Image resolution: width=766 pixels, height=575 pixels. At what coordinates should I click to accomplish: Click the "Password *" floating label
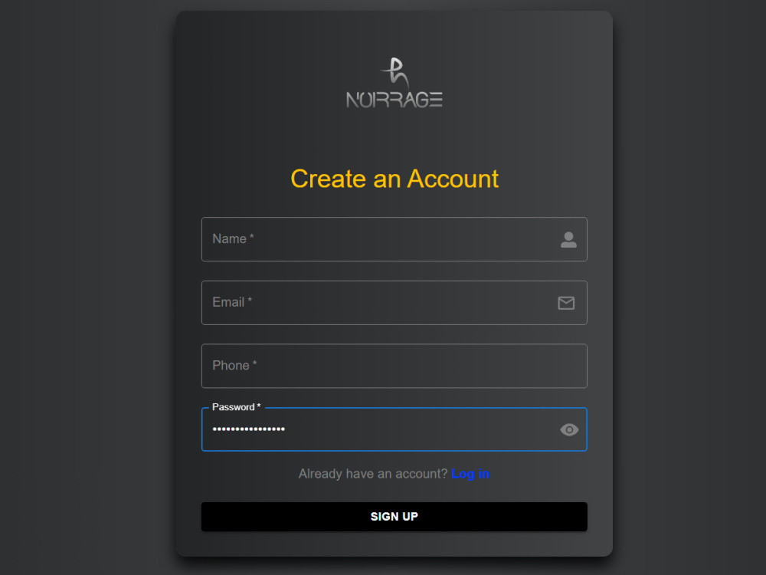237,407
